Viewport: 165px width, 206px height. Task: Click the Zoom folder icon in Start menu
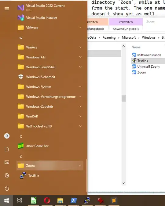tap(21, 166)
